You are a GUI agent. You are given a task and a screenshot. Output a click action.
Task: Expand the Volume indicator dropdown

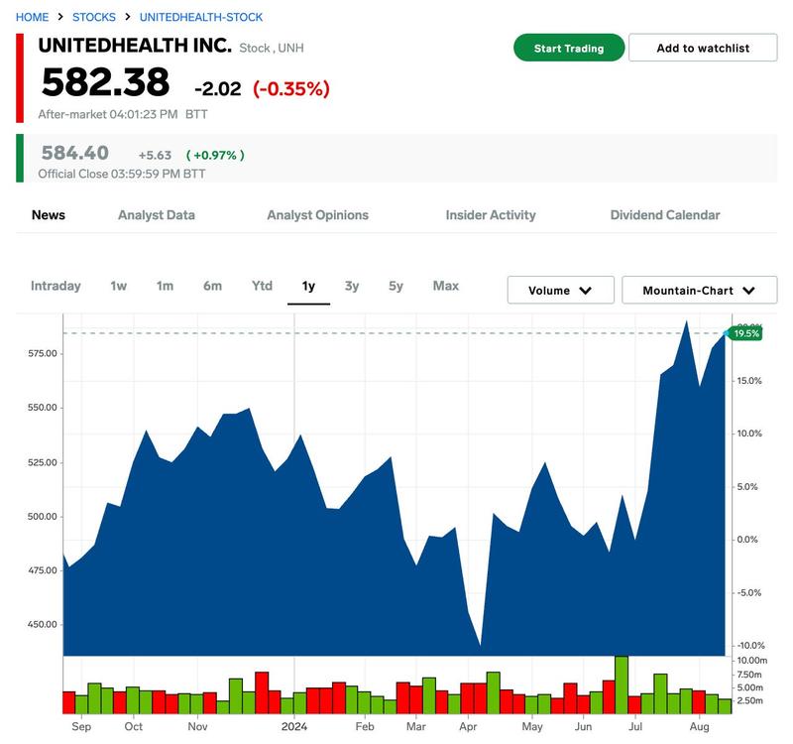(561, 290)
